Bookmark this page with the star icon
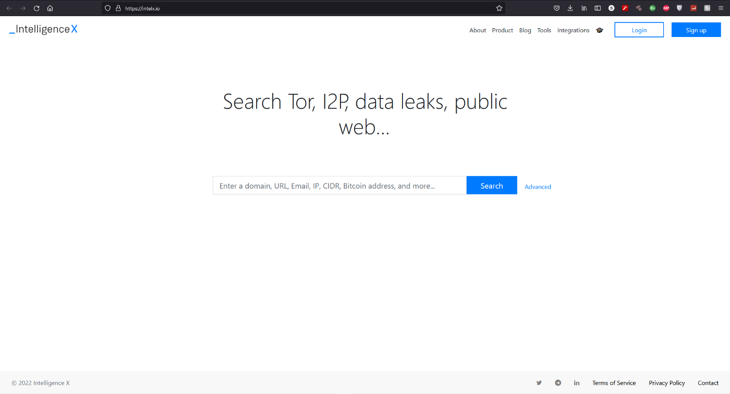The image size is (730, 394). pos(499,8)
